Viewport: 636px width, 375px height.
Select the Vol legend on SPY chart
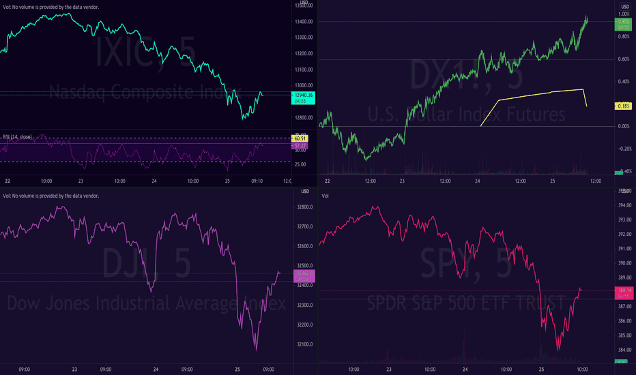[325, 196]
